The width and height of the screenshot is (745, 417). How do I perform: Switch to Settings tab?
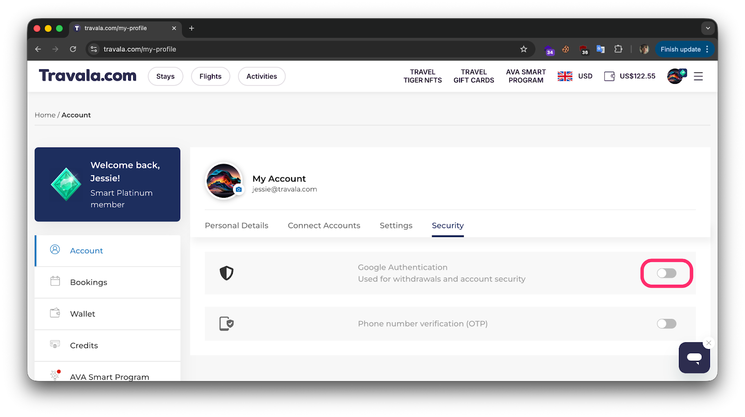point(396,225)
